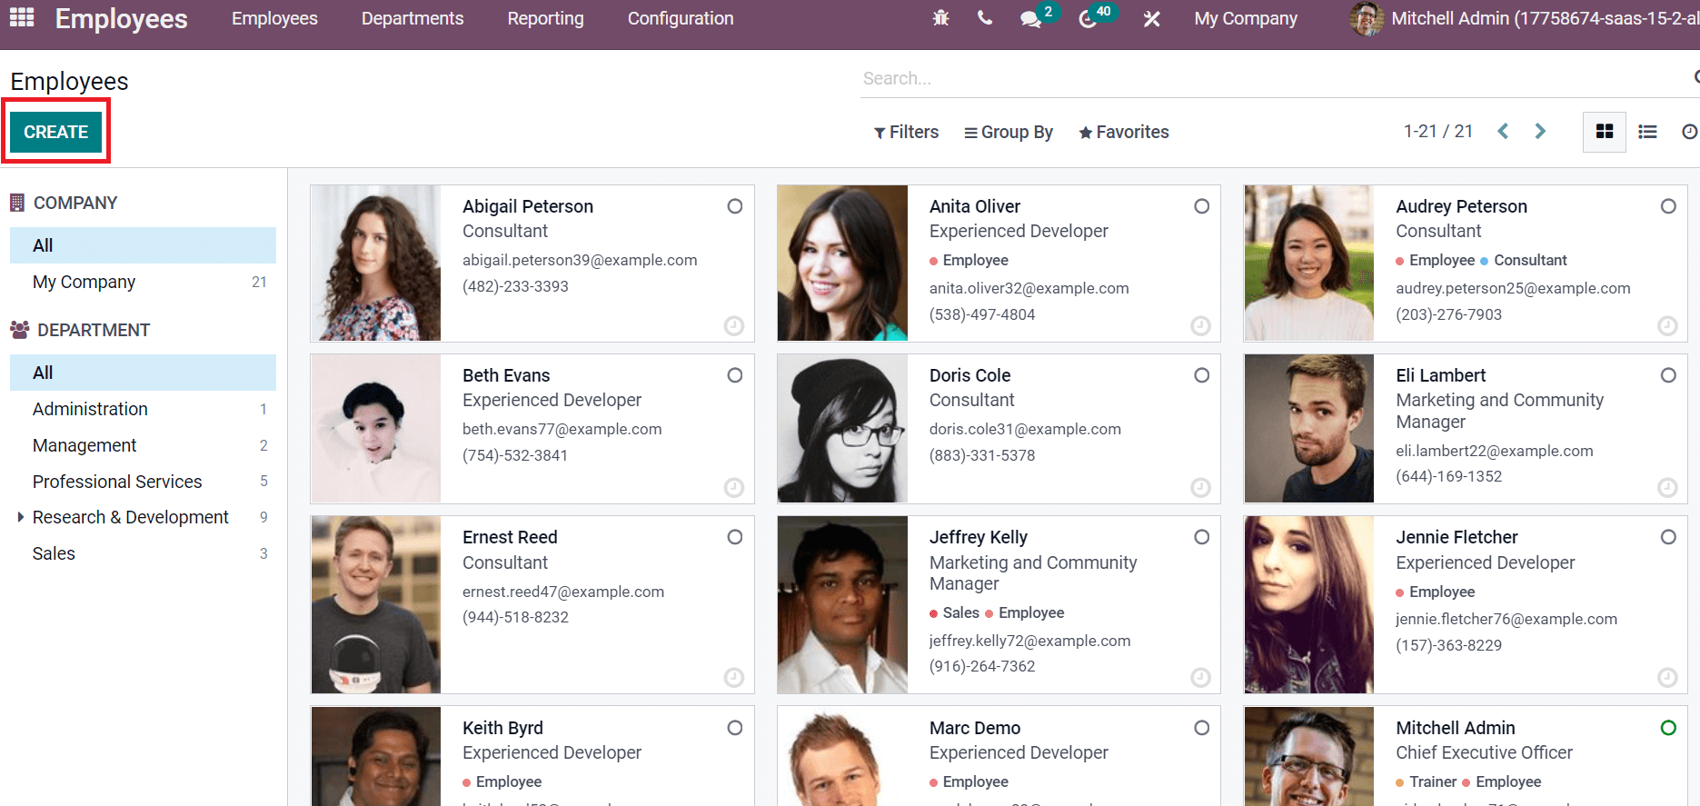Click Sales tag on Jeffrey Kelly card
1700x806 pixels.
(954, 612)
